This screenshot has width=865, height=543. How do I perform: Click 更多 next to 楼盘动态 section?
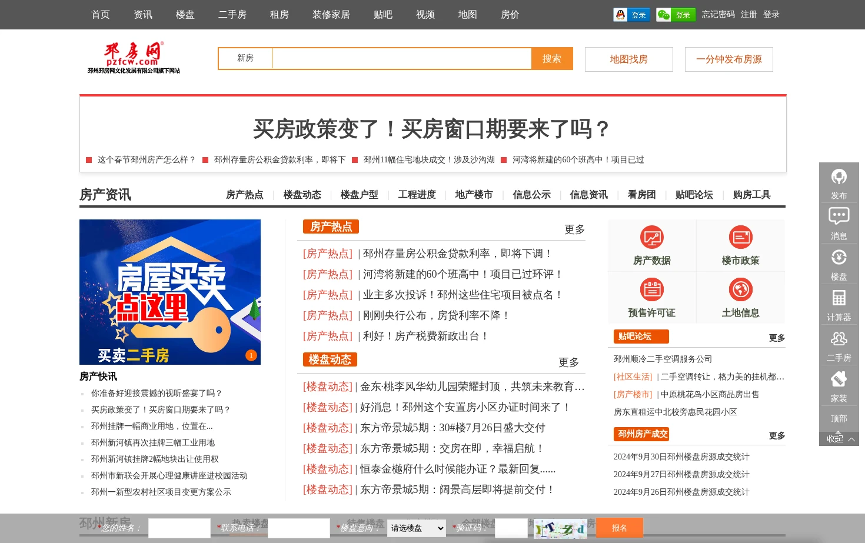(568, 362)
